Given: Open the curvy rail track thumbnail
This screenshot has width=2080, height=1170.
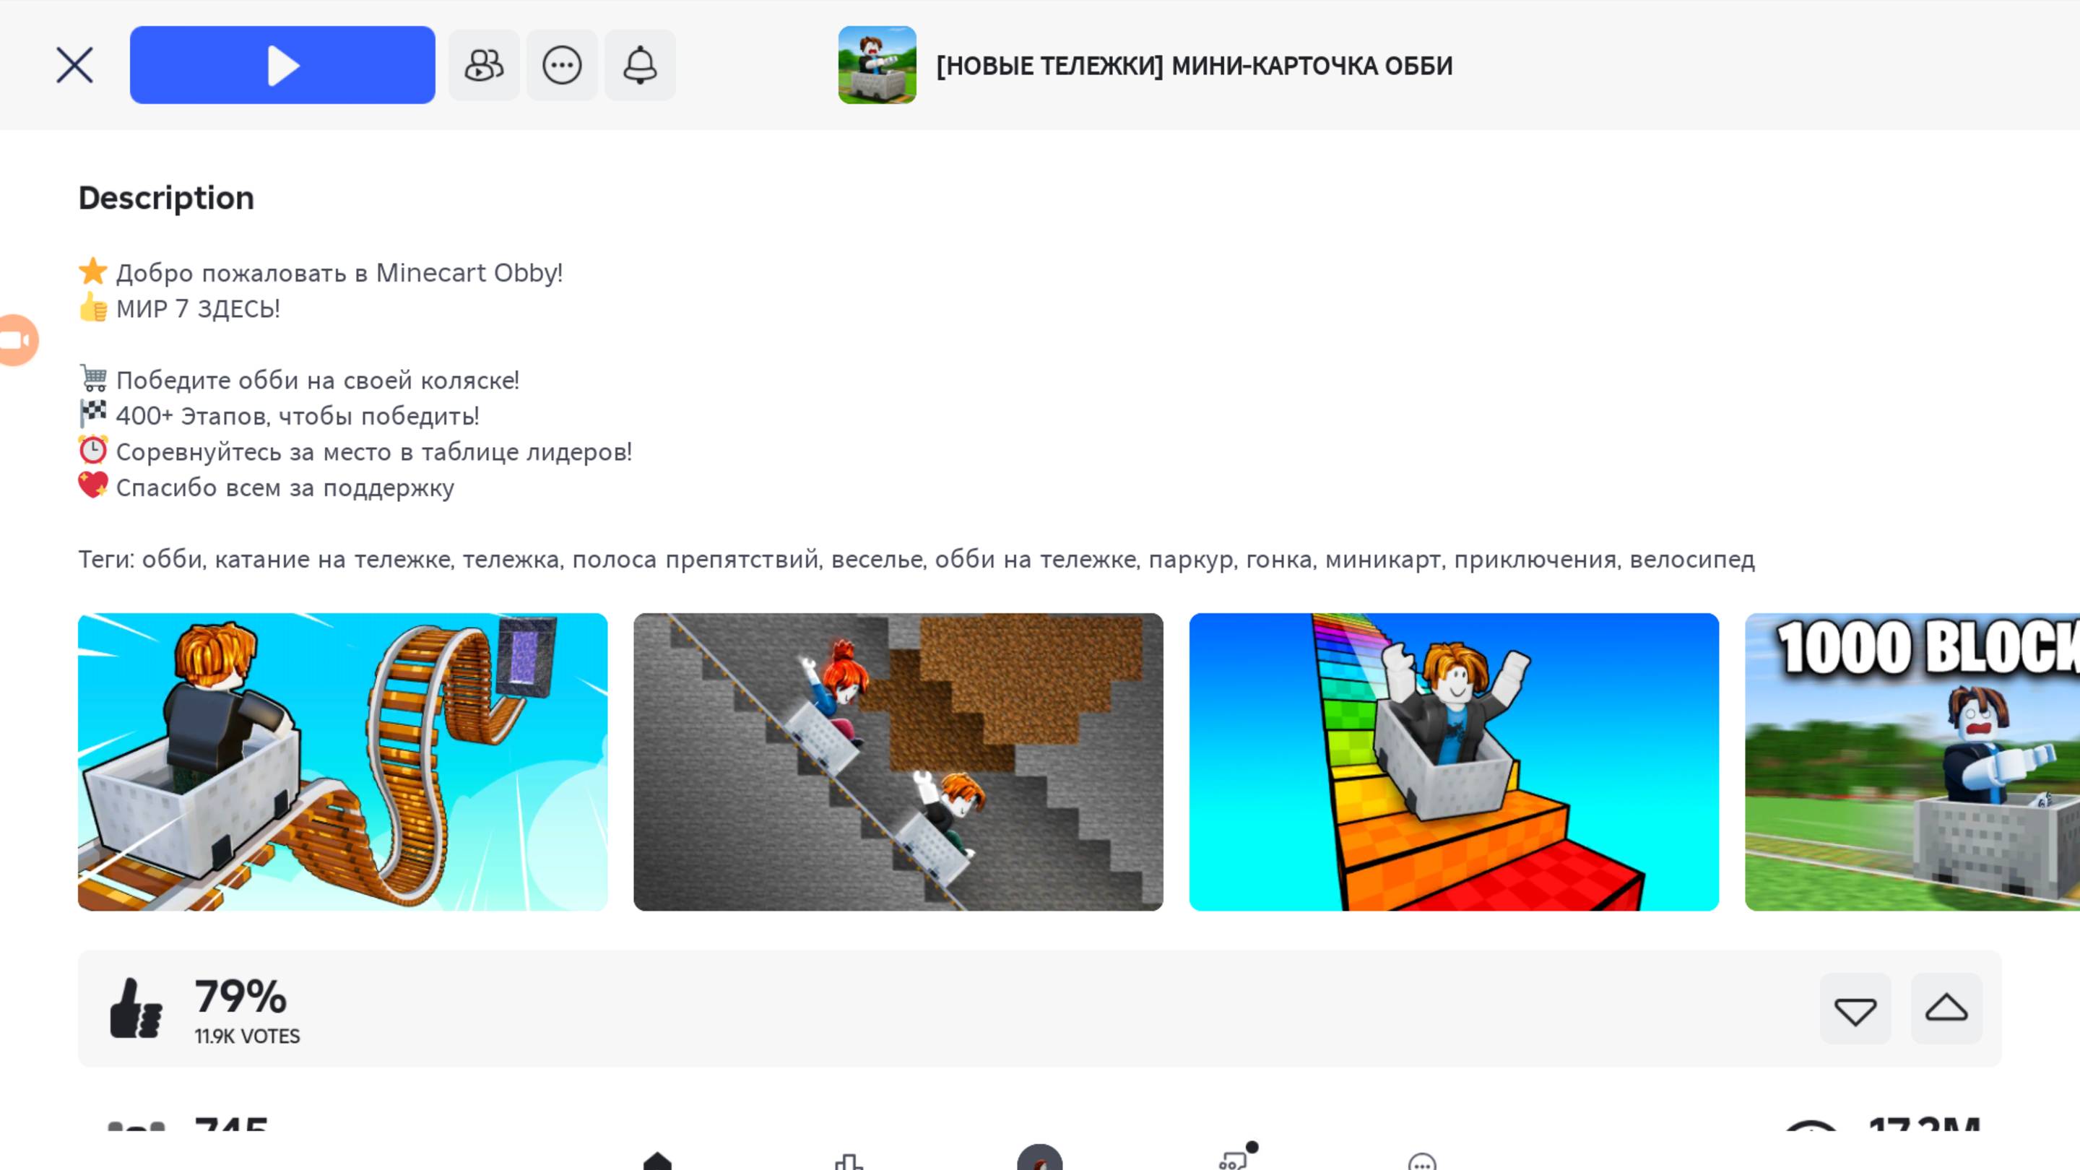Looking at the screenshot, I should point(342,761).
